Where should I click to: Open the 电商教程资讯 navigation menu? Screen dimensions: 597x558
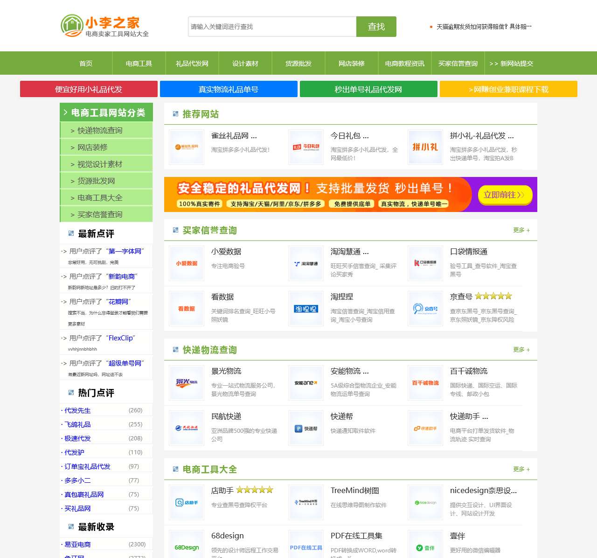(x=404, y=63)
